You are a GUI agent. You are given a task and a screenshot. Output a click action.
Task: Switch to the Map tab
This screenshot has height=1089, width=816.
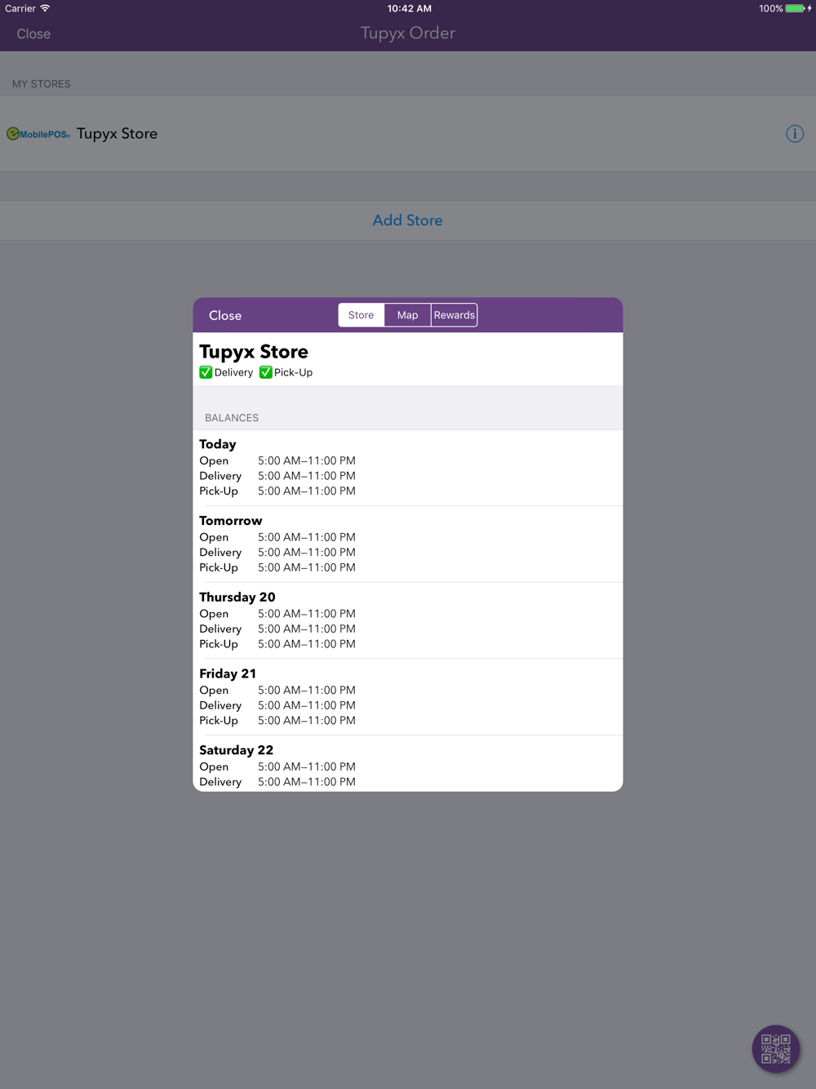(407, 315)
